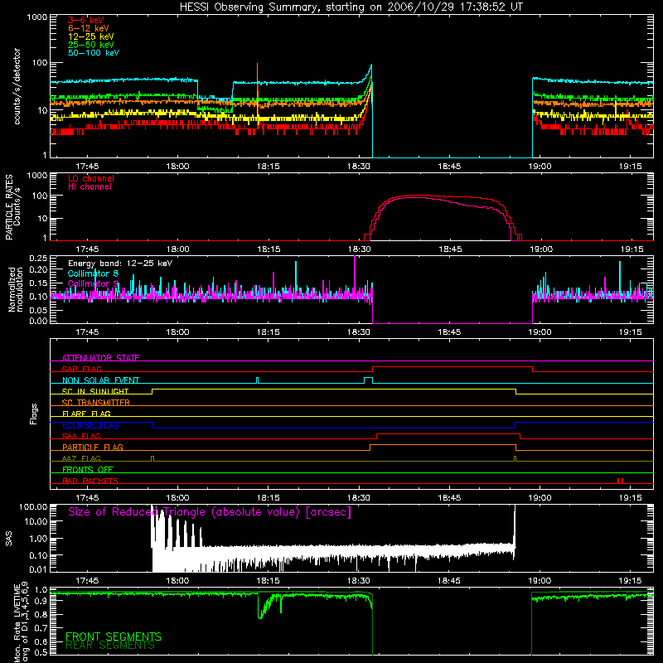Viewport: 663px width, 663px height.
Task: Click the cyan 50-100 keV legend label
Action: [x=94, y=53]
